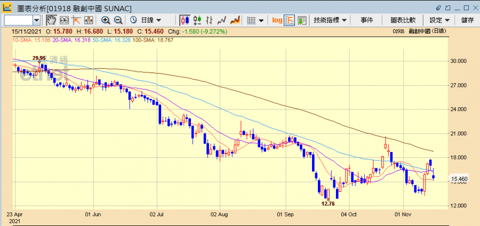Viewport: 480px width, 226px height.
Task: Switch to line chart type
Action: tap(222, 20)
